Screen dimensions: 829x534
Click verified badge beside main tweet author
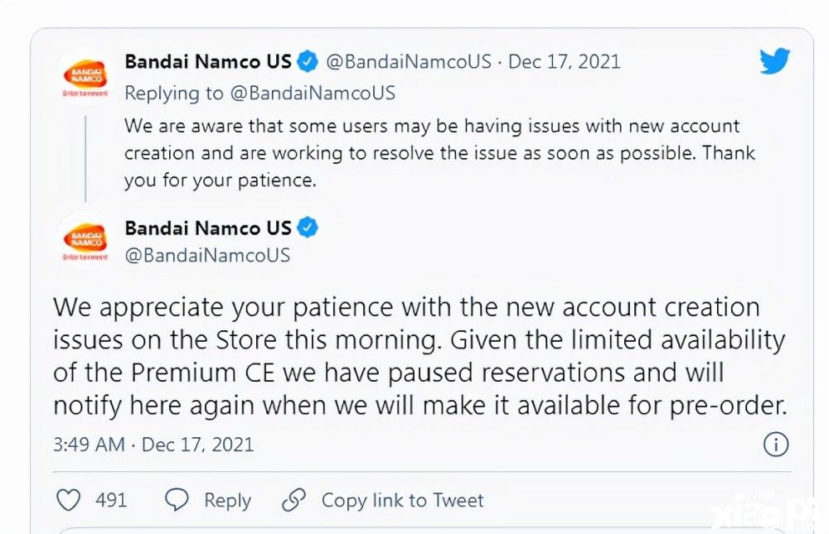308,229
